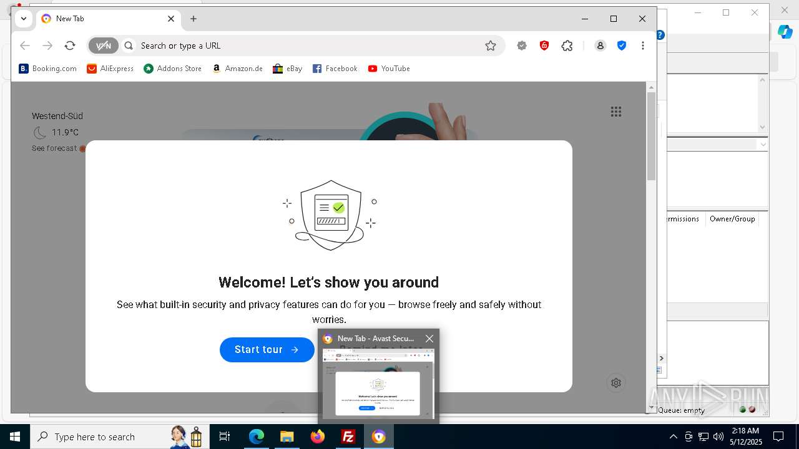Open the apps grid icon on New Tab
Image resolution: width=799 pixels, height=449 pixels.
click(x=616, y=112)
